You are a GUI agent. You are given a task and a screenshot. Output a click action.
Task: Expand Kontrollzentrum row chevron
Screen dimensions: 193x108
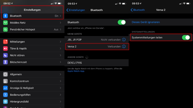pyautogui.click(x=60, y=81)
